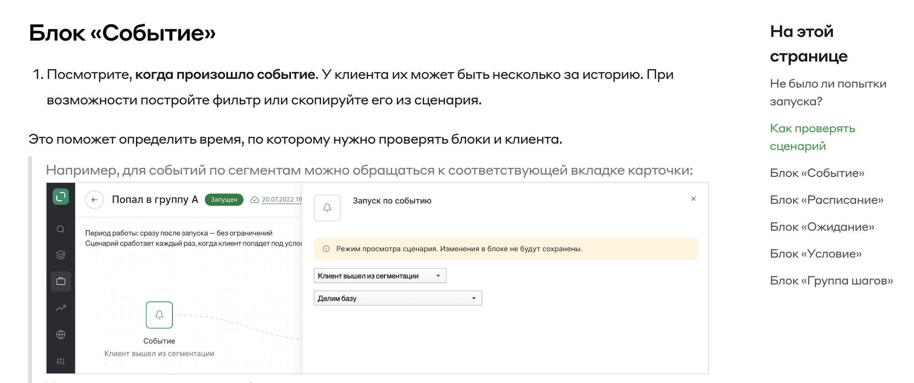
Task: Click bold text 'когда произошло событие'
Action: tap(226, 74)
